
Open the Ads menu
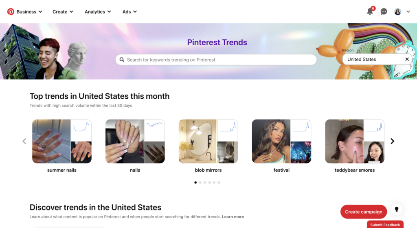tap(129, 12)
